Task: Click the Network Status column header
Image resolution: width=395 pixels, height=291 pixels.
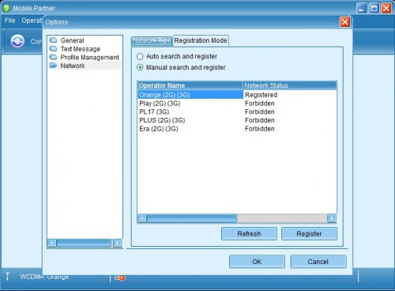Action: [290, 85]
